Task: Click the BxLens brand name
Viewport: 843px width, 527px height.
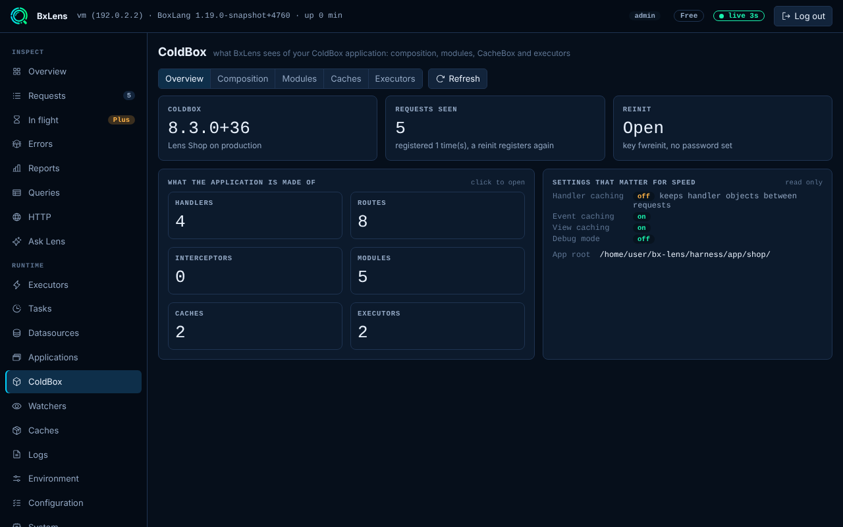Action: pos(52,16)
